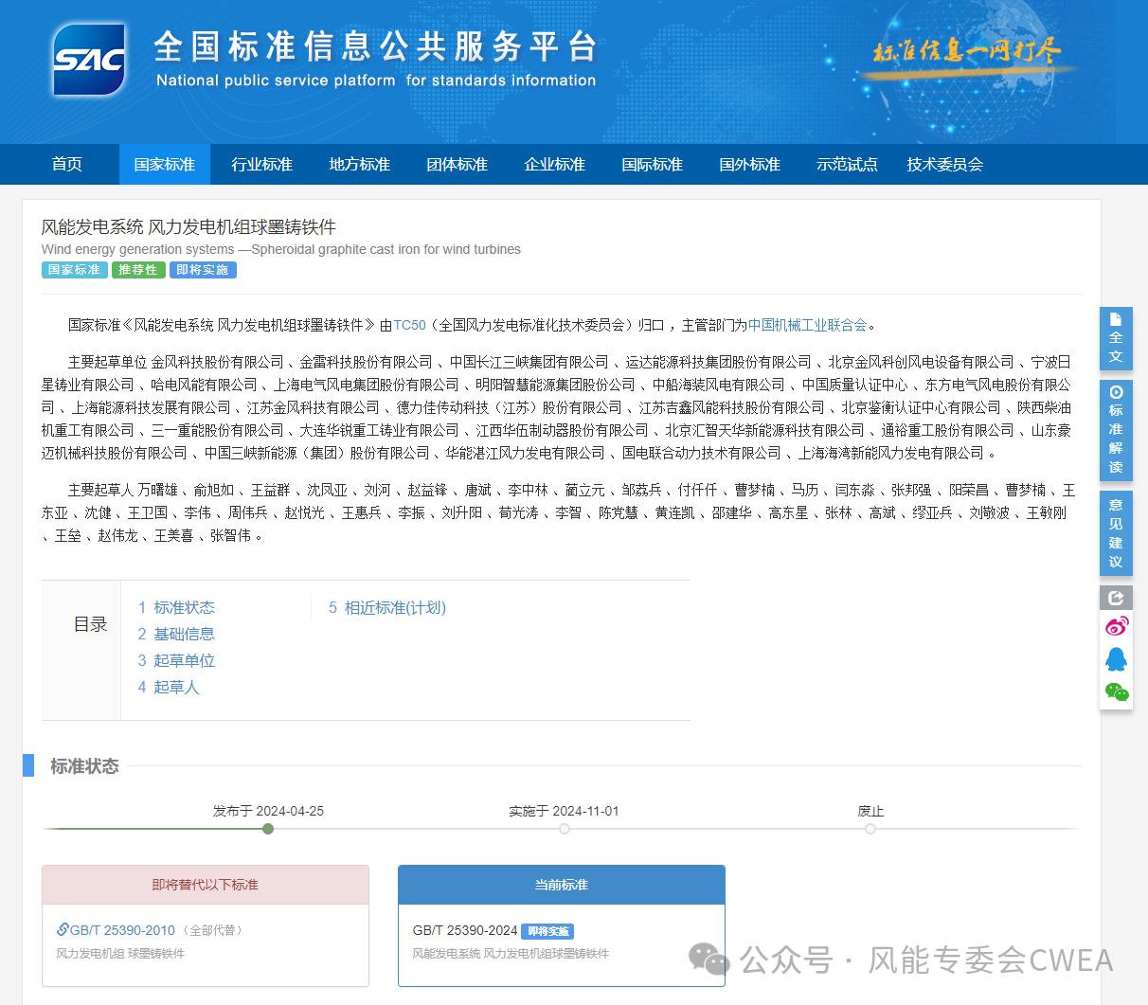Click the 即将实施 badge near standard title
The image size is (1148, 1005).
point(203,270)
